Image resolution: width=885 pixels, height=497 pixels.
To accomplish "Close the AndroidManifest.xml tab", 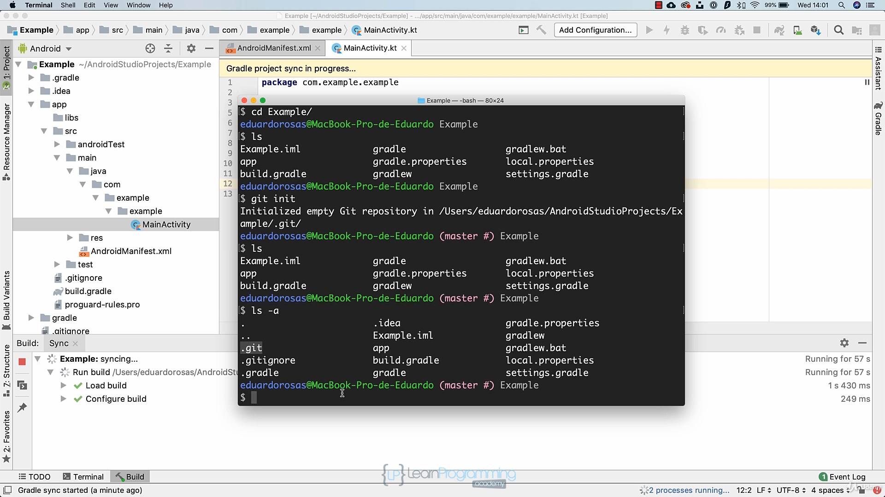I will point(318,48).
